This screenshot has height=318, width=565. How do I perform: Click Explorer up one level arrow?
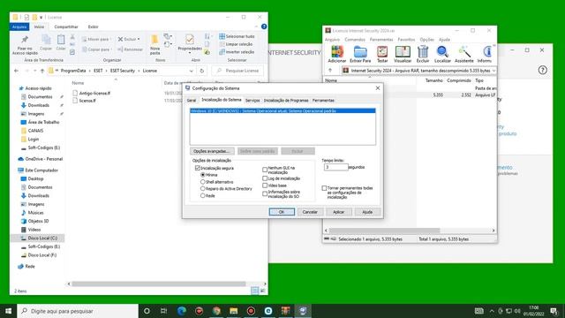point(42,71)
